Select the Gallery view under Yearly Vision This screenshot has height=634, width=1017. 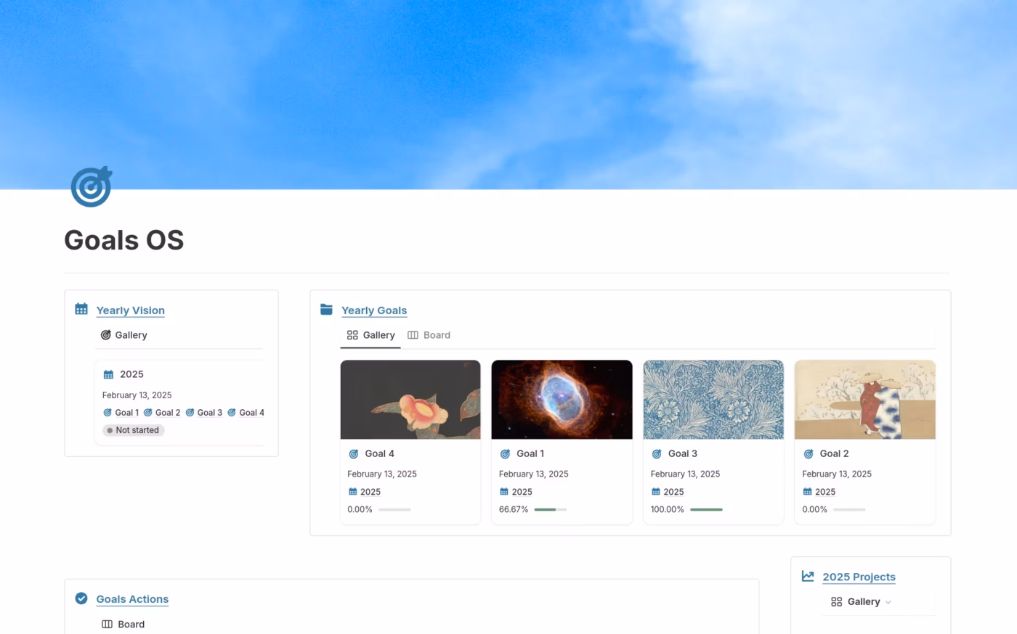(x=123, y=335)
